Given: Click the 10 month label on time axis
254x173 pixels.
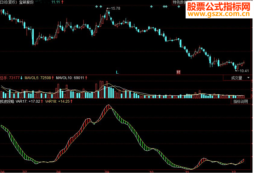Looking at the screenshot, I should pyautogui.click(x=151, y=171).
